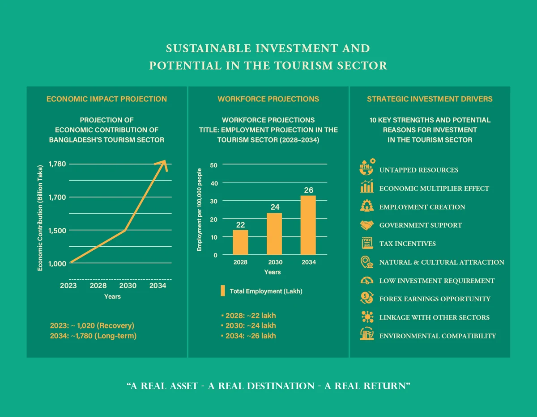Click the 2034: ~26 lakh bullet
The height and width of the screenshot is (417, 537).
248,336
